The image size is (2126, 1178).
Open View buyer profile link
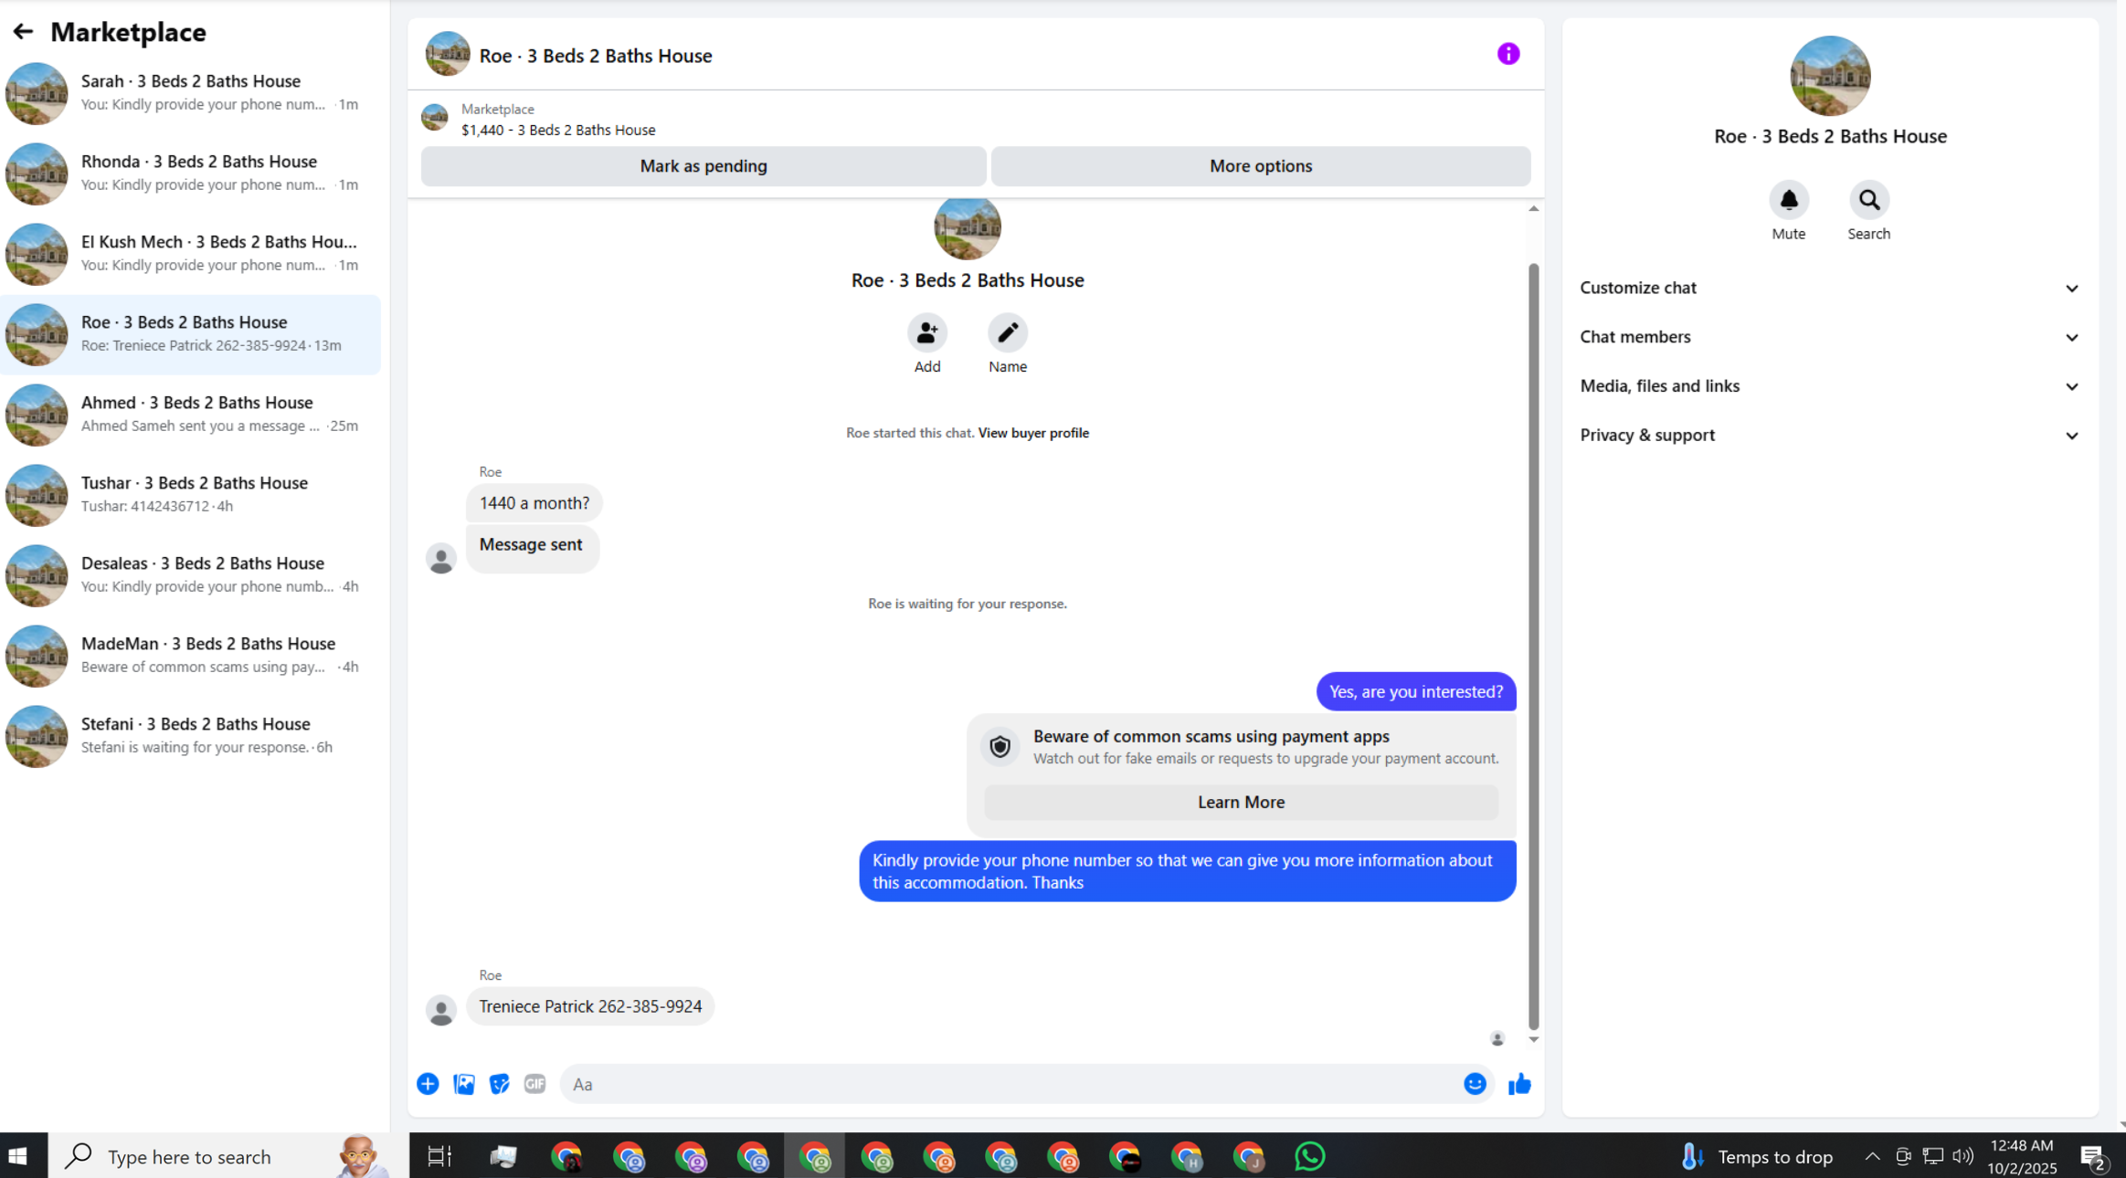point(1032,433)
